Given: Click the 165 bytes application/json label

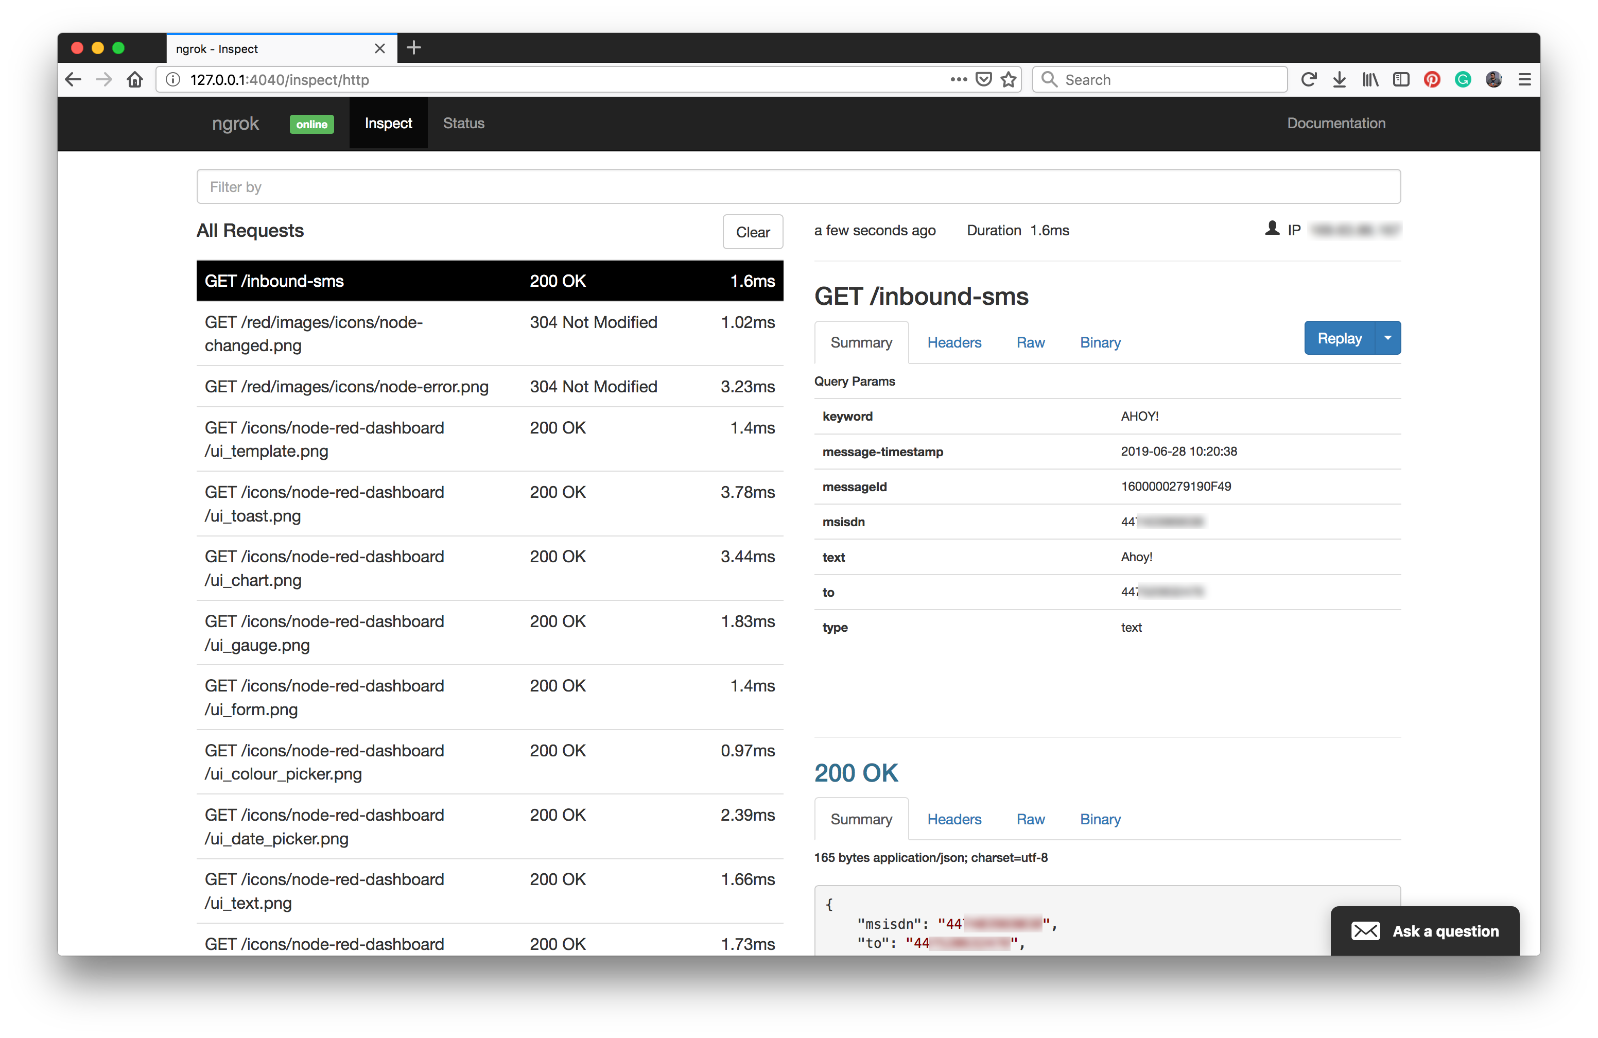Looking at the screenshot, I should 931,857.
